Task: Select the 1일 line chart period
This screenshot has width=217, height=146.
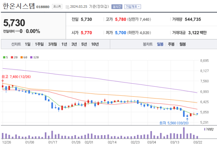Action: coord(28,44)
